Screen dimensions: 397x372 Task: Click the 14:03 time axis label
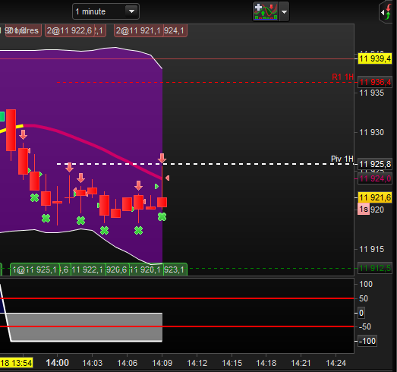point(93,363)
